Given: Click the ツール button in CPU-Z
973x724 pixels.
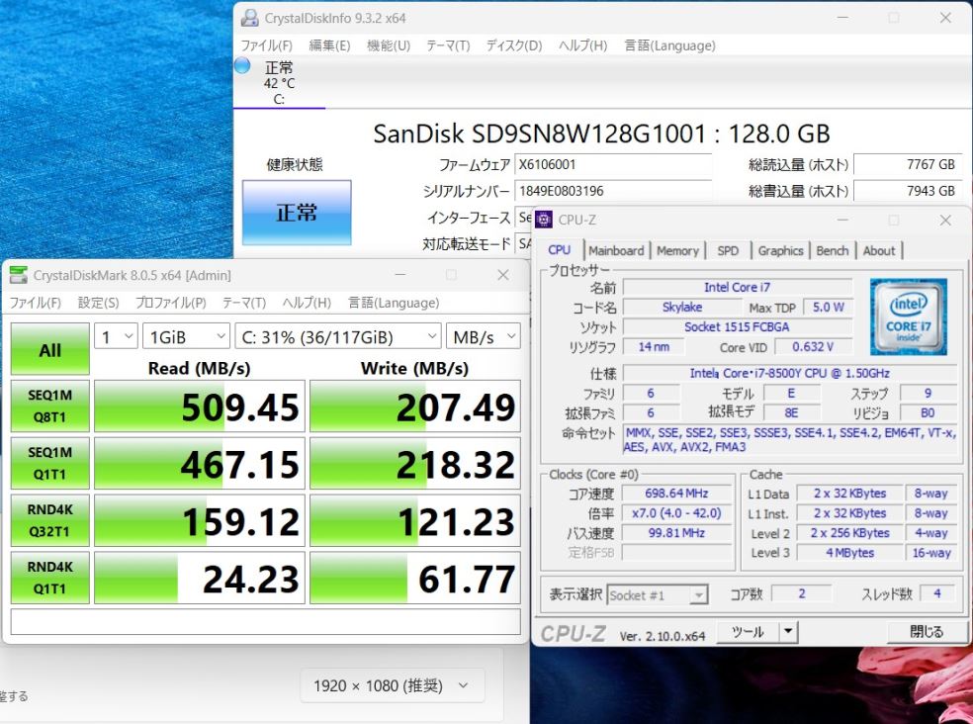Looking at the screenshot, I should tap(749, 632).
